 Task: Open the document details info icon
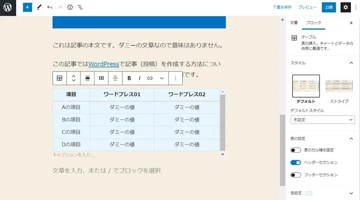pos(70,8)
